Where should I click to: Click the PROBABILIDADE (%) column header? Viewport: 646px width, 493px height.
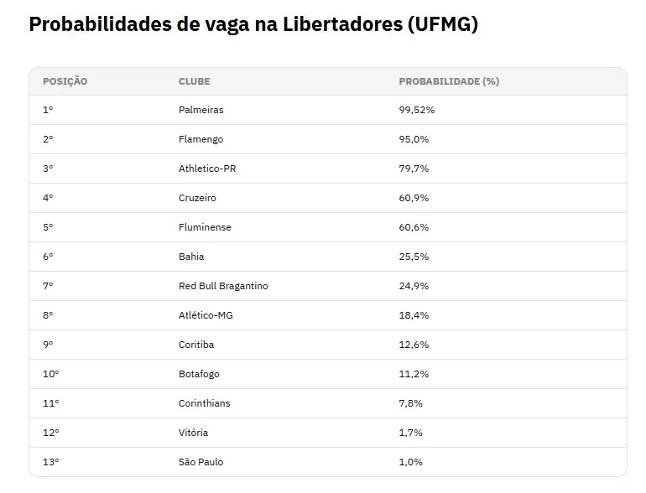pyautogui.click(x=449, y=81)
